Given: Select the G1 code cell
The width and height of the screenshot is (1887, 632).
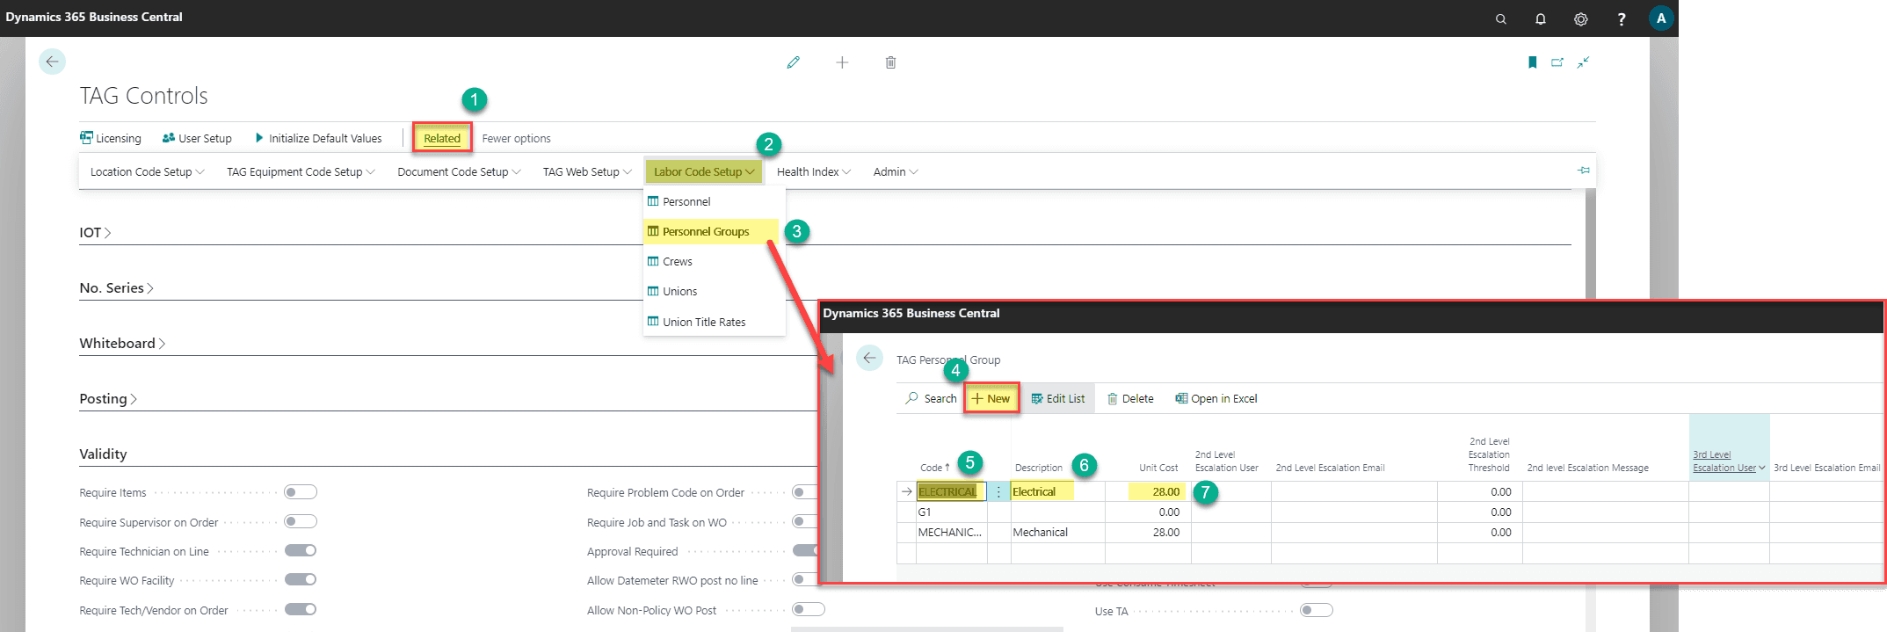Looking at the screenshot, I should [951, 512].
